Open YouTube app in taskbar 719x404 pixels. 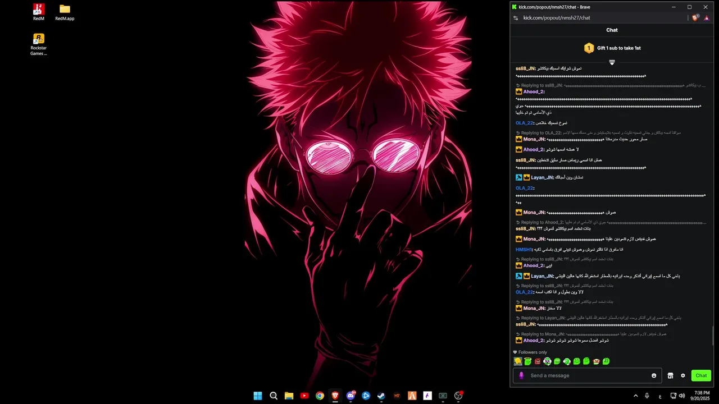tap(304, 396)
